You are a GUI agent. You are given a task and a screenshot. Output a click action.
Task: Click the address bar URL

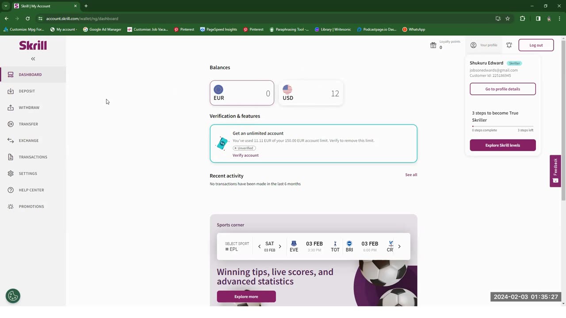(x=82, y=19)
